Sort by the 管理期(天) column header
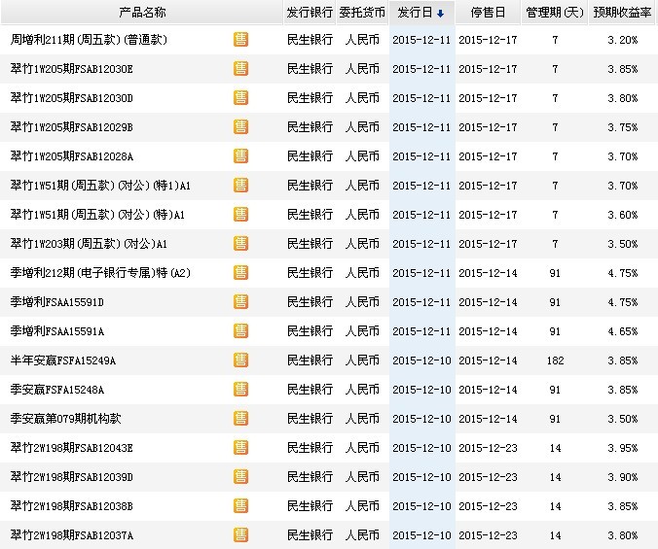Viewport: 658px width, 549px height. pyautogui.click(x=555, y=13)
